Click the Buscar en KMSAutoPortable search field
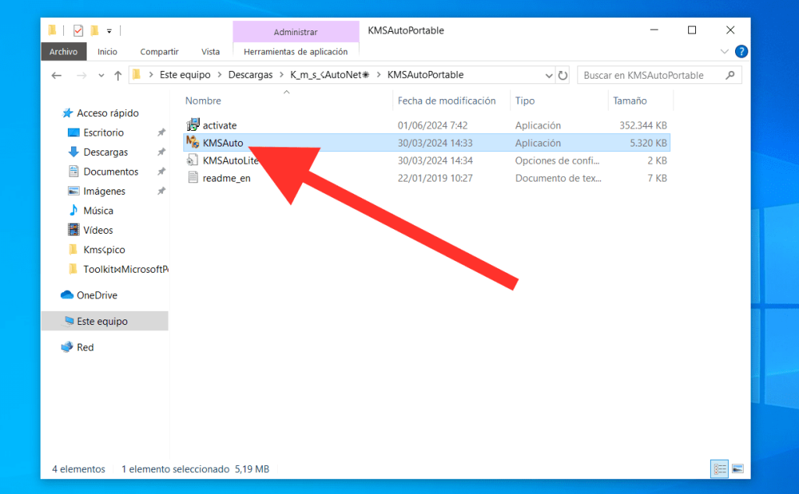Image resolution: width=799 pixels, height=494 pixels. tap(652, 76)
